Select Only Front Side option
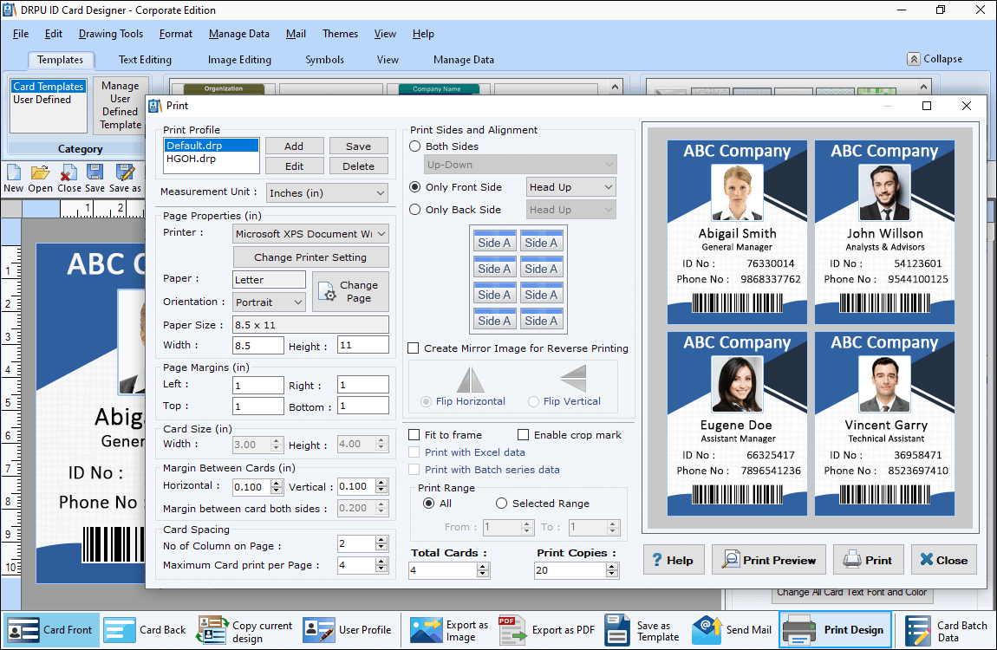 click(415, 187)
